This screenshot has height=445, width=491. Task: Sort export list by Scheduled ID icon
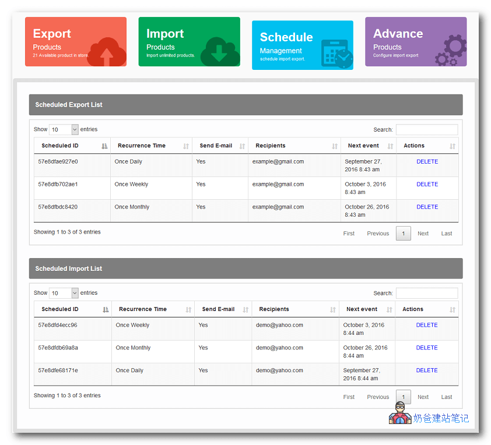104,146
